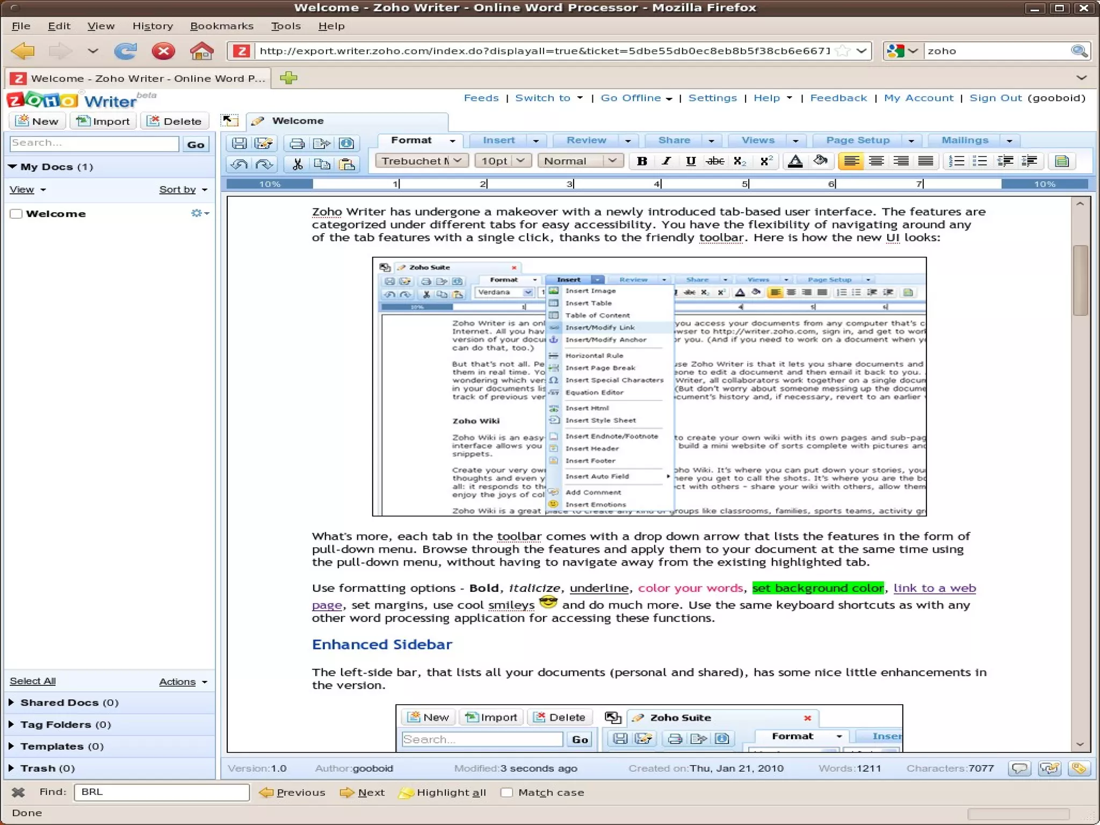Toggle Strikethrough formatting
Screen dimensions: 1100x825
pos(715,161)
